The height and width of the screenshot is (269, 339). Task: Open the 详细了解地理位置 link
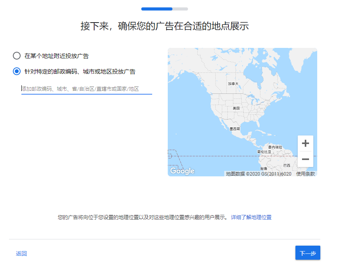point(251,217)
